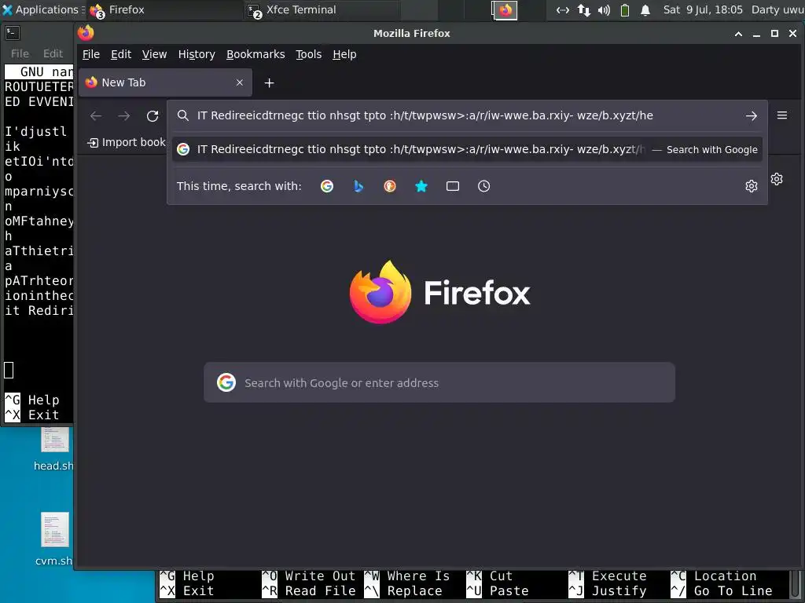Select the New Tab tab

[x=165, y=82]
